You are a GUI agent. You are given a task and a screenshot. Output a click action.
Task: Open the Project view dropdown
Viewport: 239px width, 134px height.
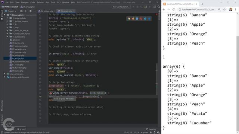[11, 11]
